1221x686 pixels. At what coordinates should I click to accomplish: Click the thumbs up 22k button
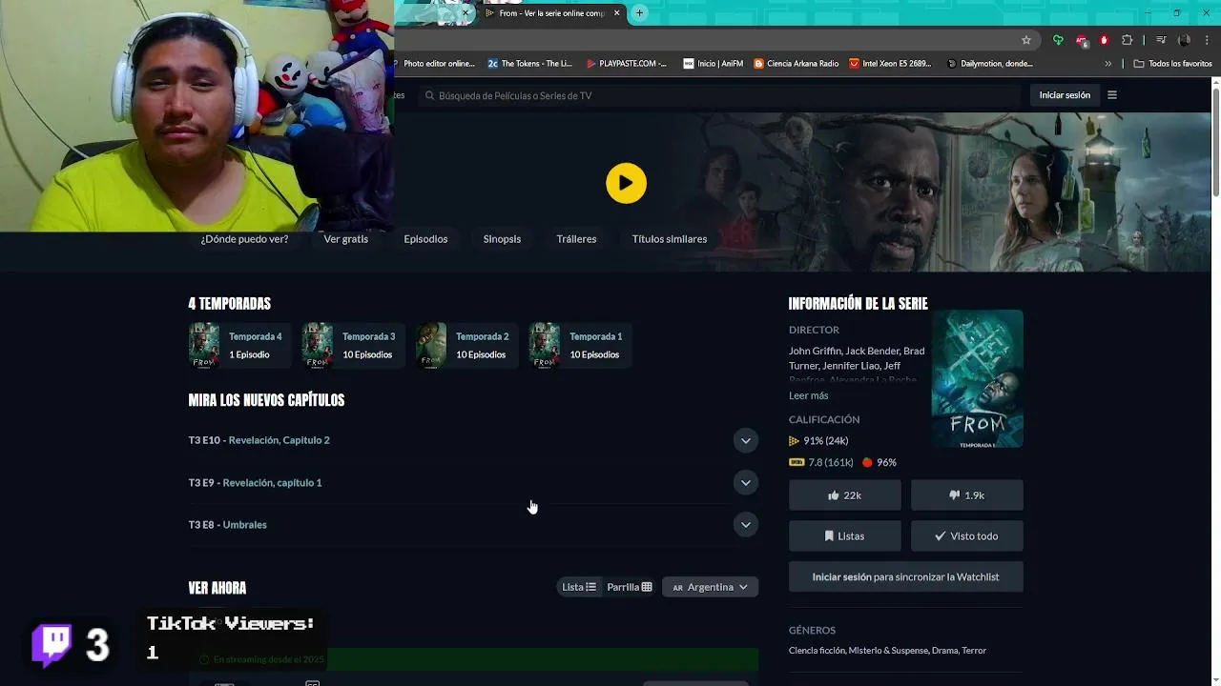844,495
